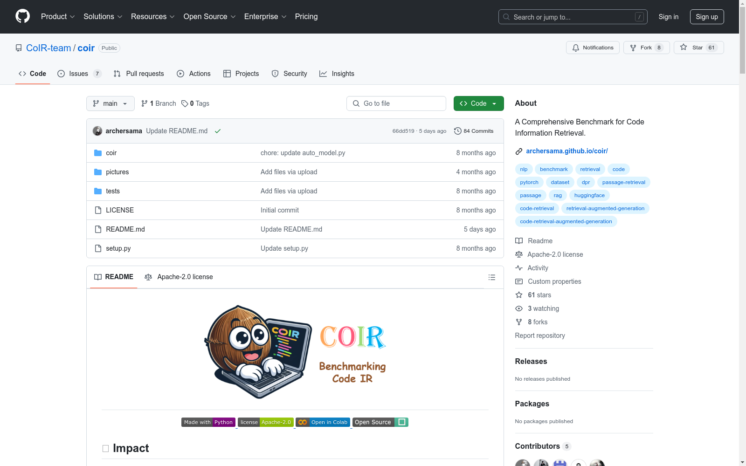Switch to the Pull requests tab

[139, 74]
